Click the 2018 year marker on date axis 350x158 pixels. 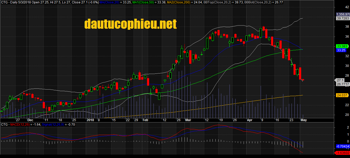point(91,120)
